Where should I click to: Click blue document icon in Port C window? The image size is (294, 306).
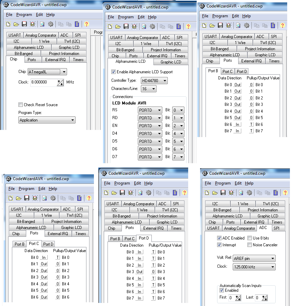(79, 198)
